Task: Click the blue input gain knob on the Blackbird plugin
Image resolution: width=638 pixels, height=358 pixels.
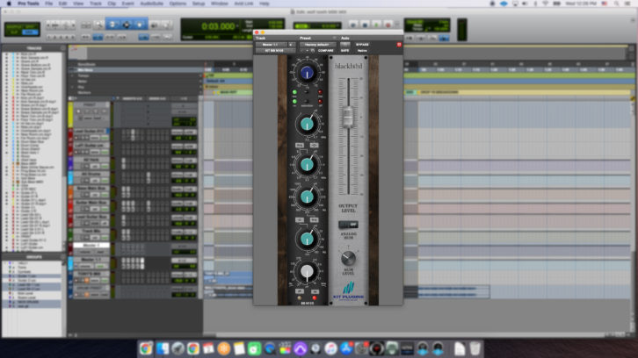Action: (307, 73)
